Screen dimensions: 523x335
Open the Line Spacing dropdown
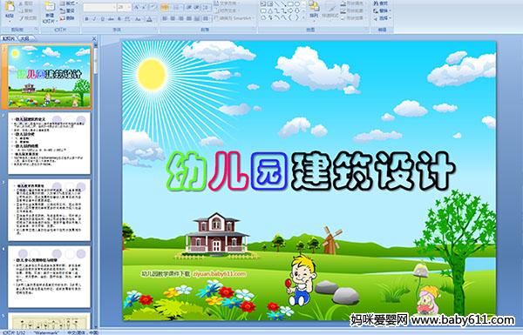(x=206, y=7)
